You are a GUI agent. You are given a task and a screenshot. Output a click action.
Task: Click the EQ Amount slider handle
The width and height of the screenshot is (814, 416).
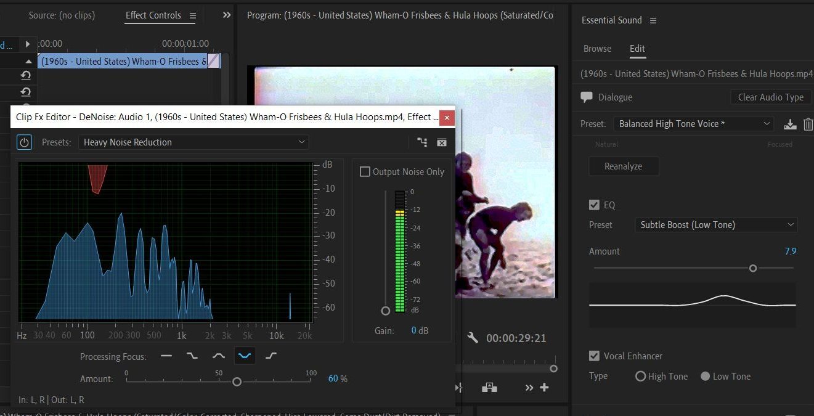(x=753, y=268)
